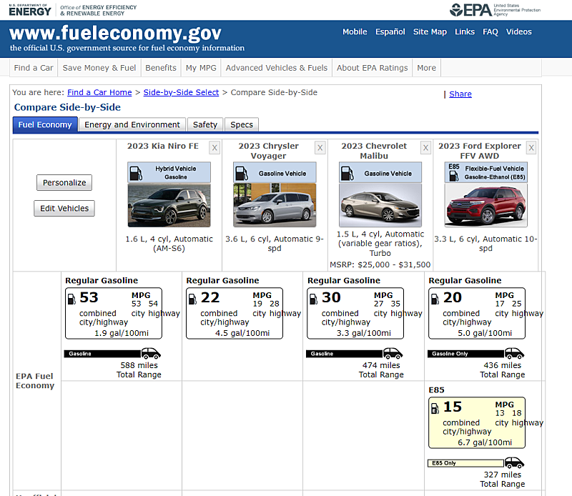This screenshot has height=496, width=572.
Task: Open the Share link
Action: (x=460, y=94)
